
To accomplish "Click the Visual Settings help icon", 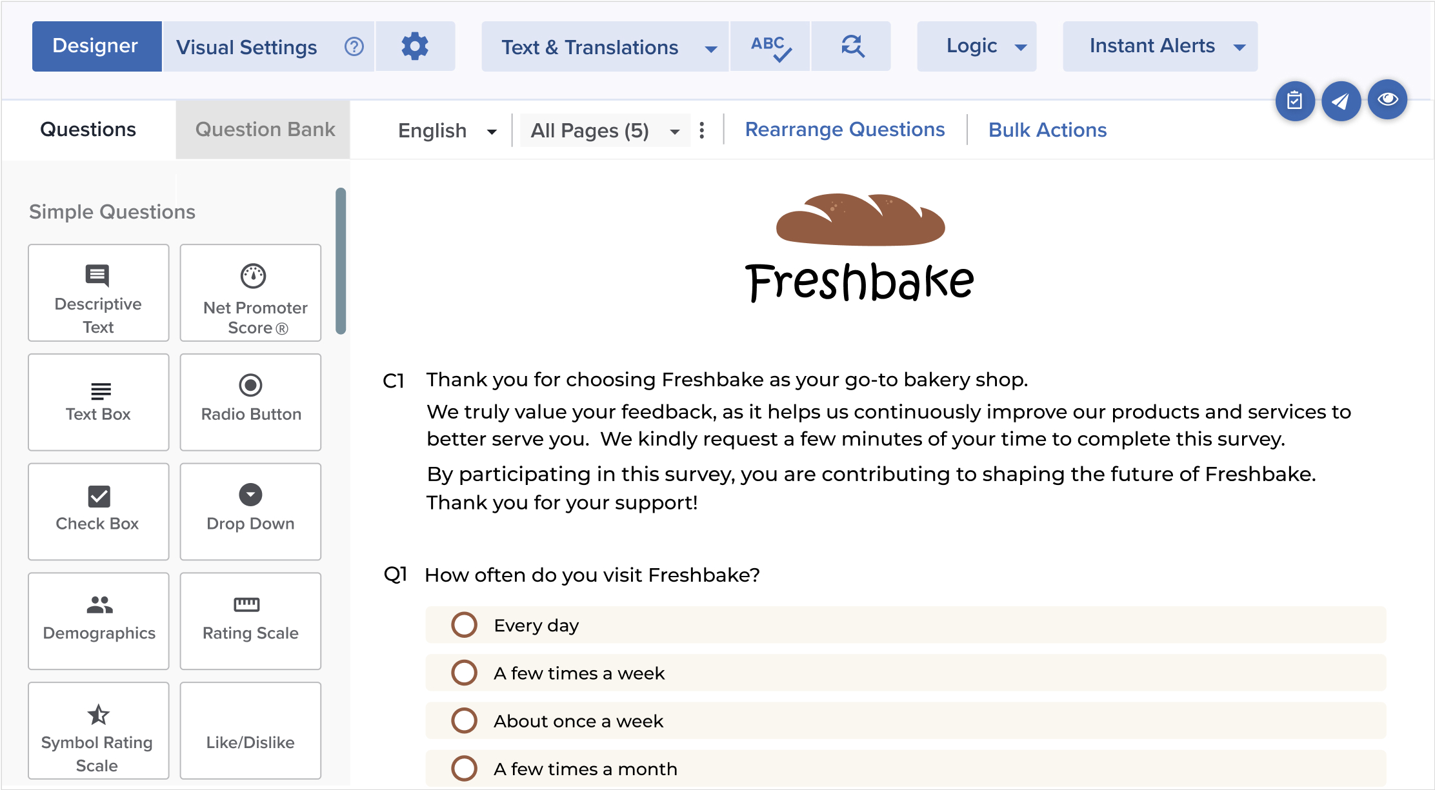I will 354,46.
